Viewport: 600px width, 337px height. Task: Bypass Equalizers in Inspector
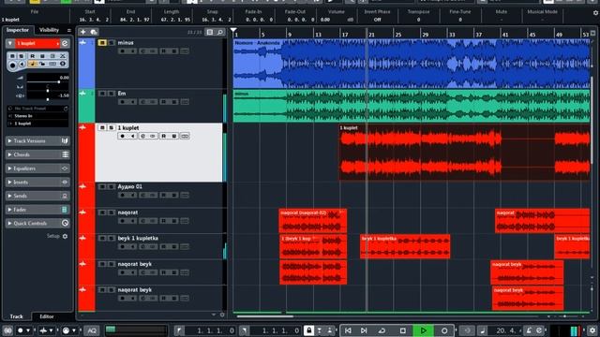[65, 168]
